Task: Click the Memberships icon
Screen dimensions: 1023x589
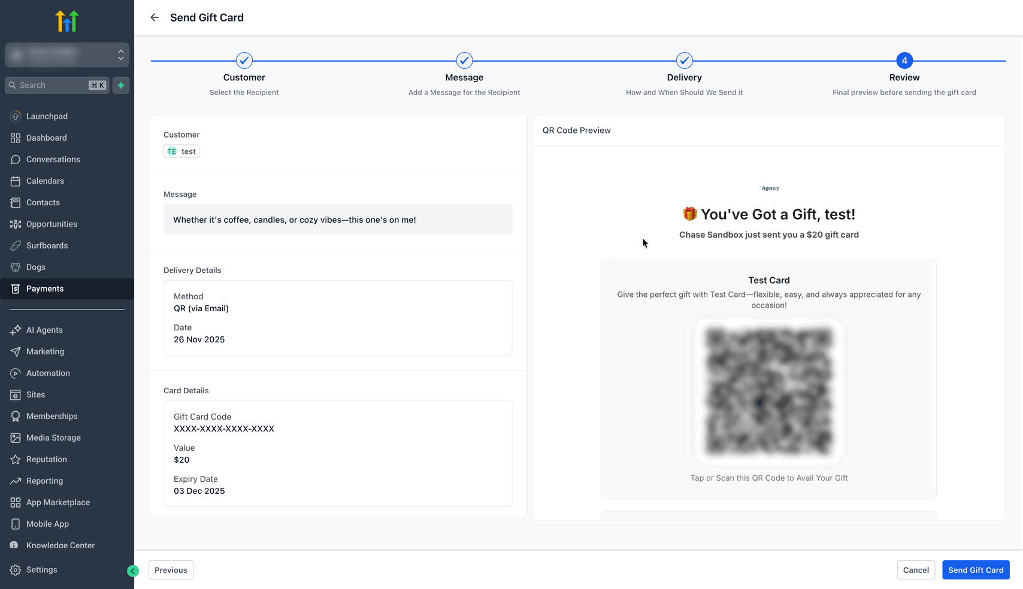Action: coord(16,416)
